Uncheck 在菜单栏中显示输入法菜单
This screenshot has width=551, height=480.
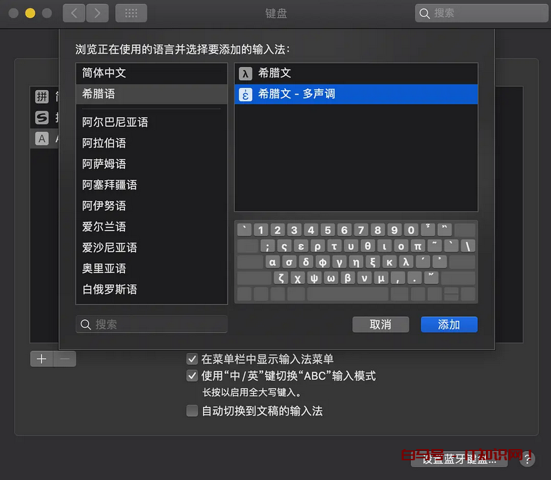click(x=192, y=359)
